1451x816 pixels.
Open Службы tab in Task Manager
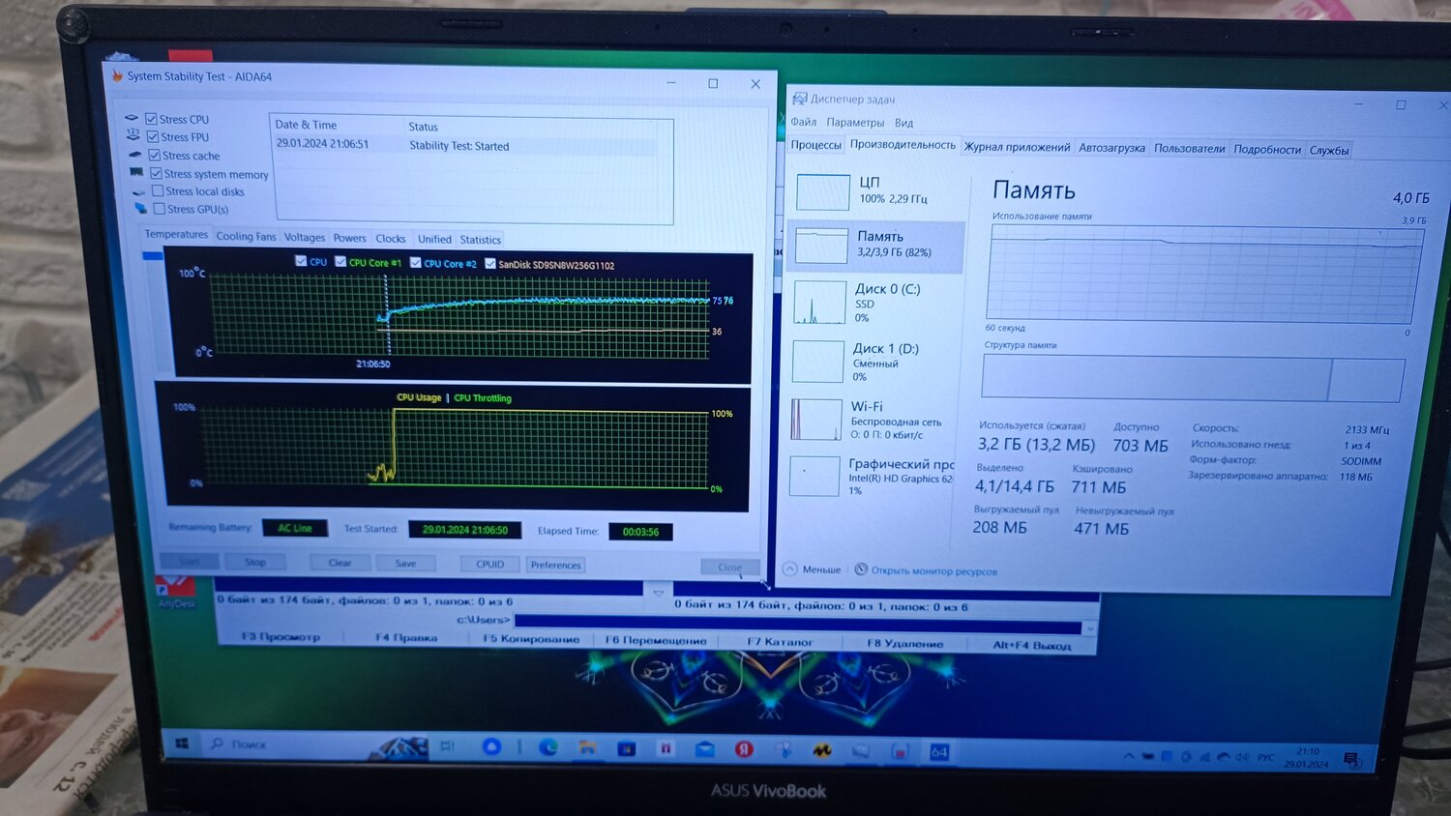(1329, 151)
